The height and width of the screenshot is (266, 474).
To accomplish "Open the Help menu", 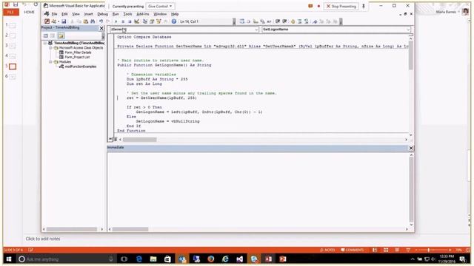I will point(175,14).
